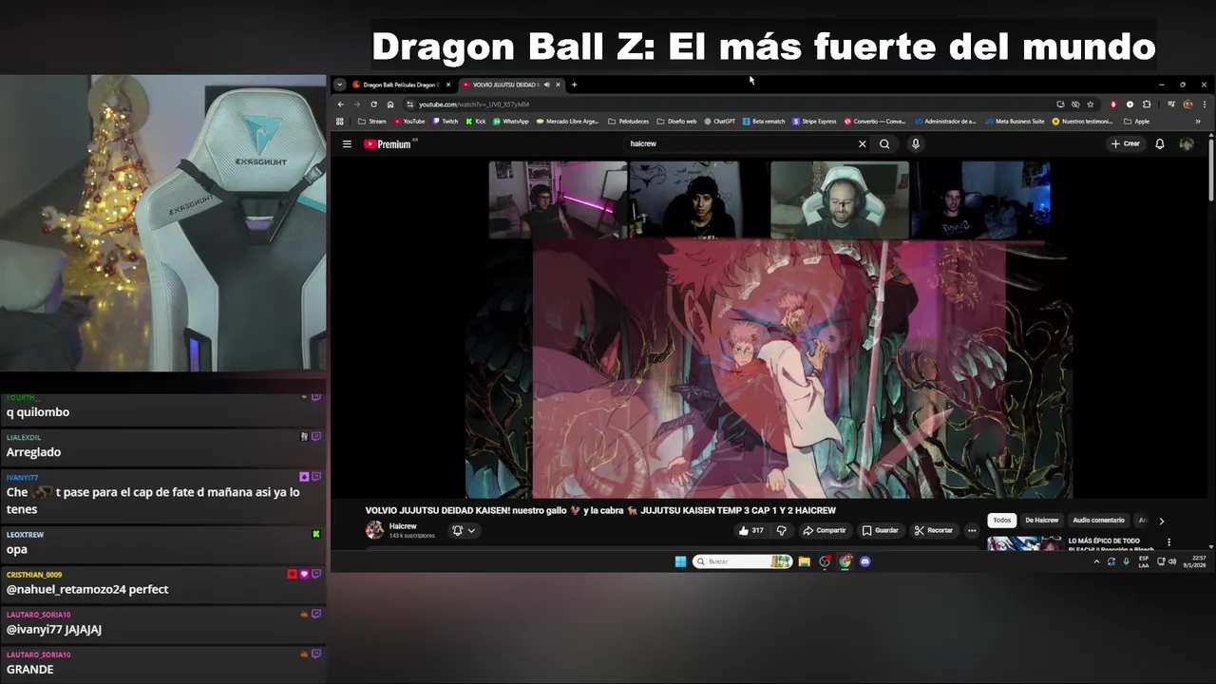Show hidden system tray icons

1096,561
